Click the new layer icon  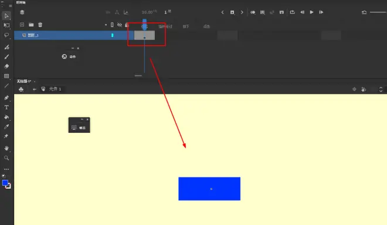point(22,25)
